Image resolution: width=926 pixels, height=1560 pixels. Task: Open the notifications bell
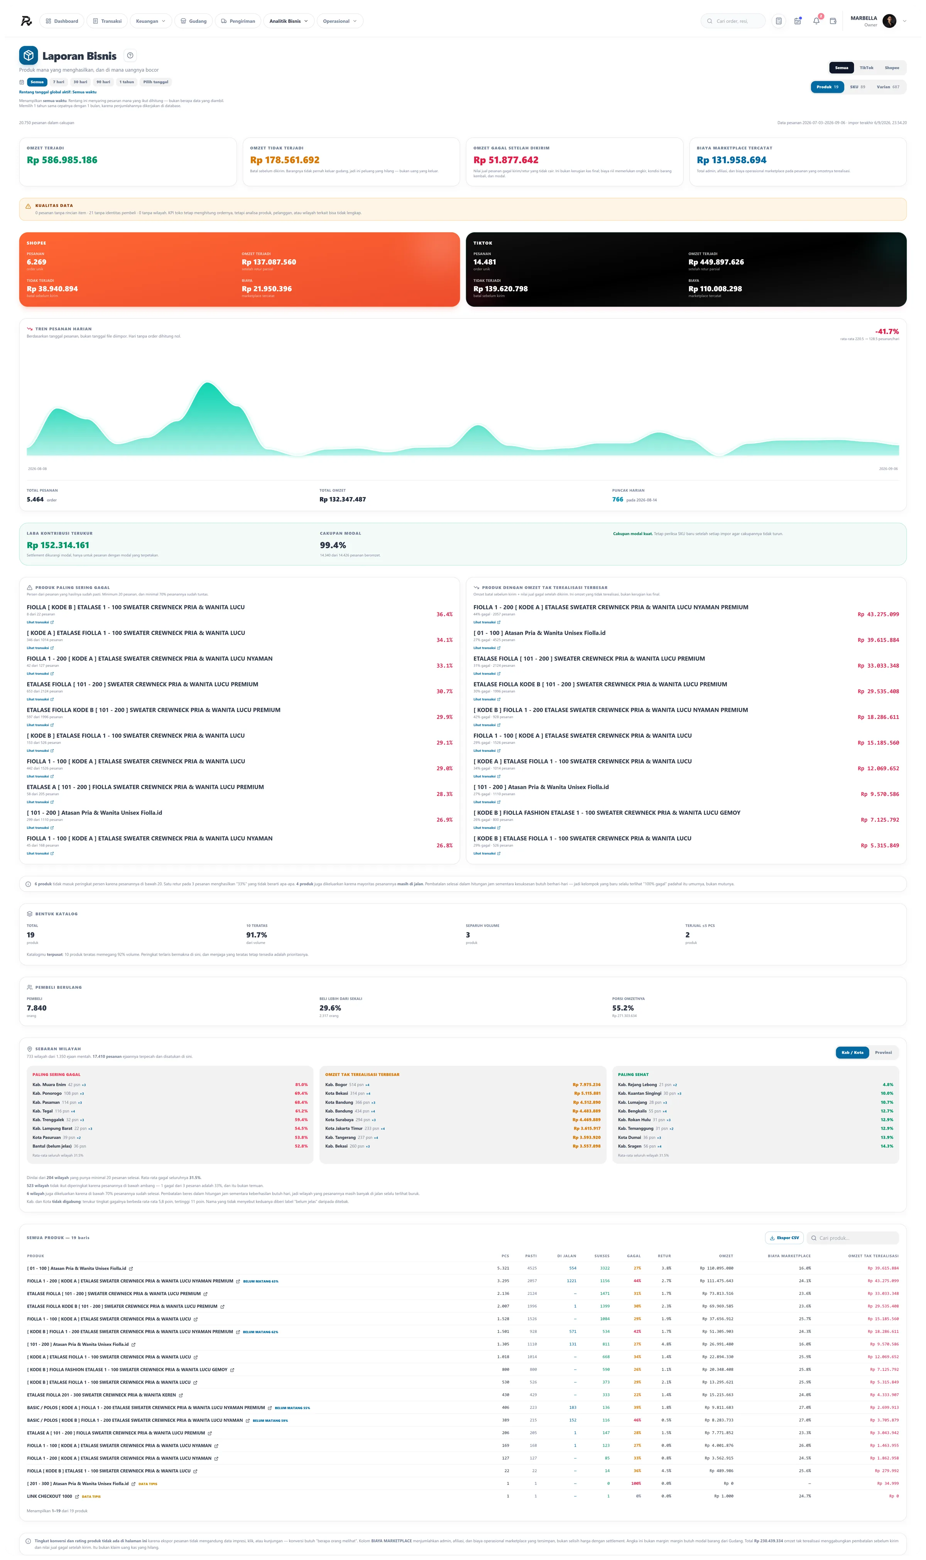(x=816, y=21)
